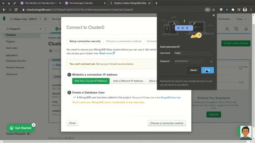Viewport: 255px width, 143px height.
Task: Open Advanced in the sidebar
Action: pos(12,74)
